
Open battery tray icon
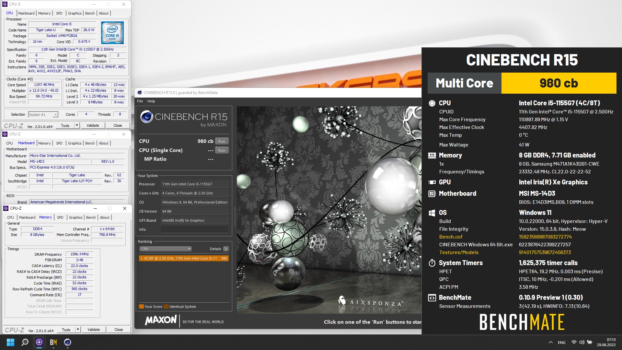coord(590,342)
